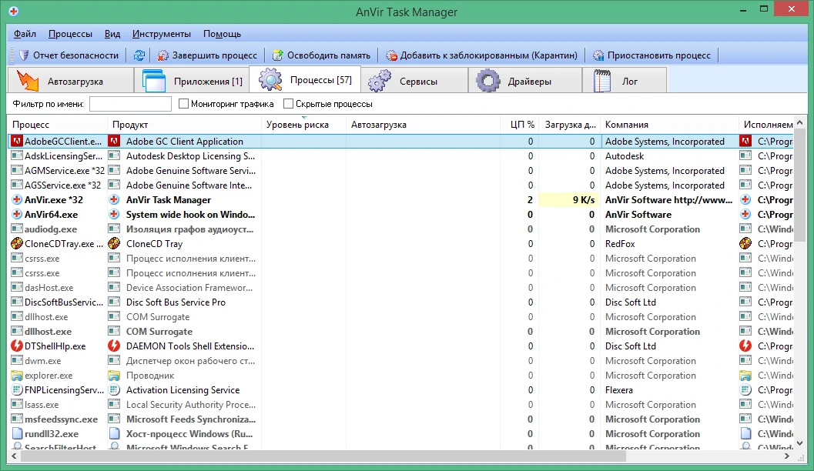
Task: Click product icon beside Activation Licensing Service
Action: (114, 389)
